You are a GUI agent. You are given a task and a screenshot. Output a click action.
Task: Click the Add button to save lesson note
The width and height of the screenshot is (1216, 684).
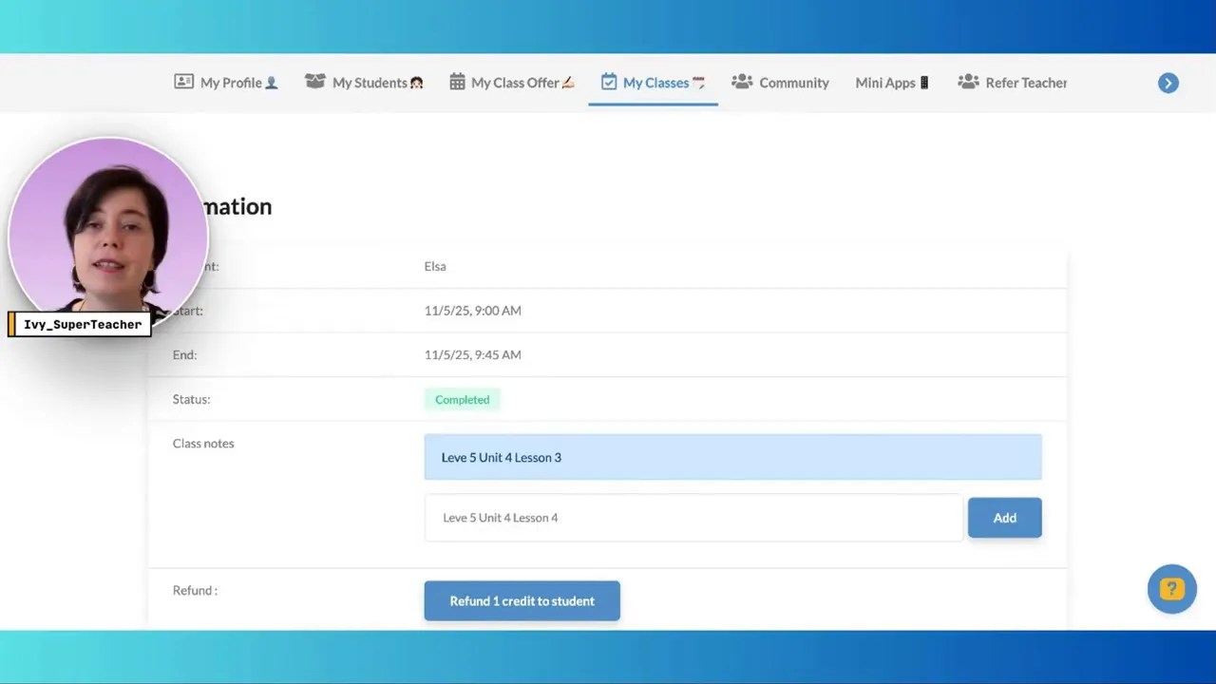[x=1004, y=517]
